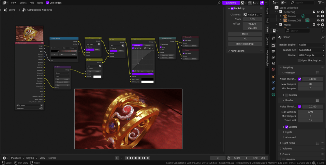This screenshot has height=165, width=326.
Task: Expand the Light Paths panel
Action: [x=289, y=143]
